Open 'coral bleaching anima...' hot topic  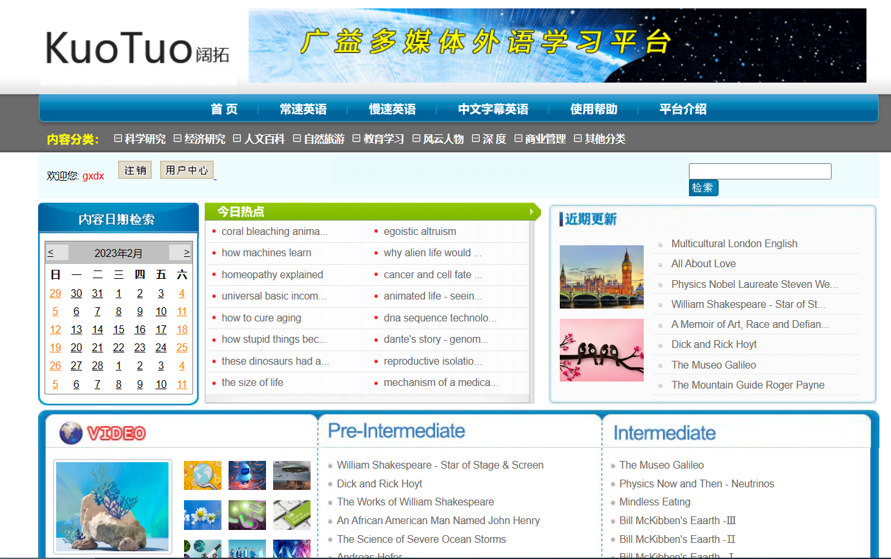(x=274, y=231)
